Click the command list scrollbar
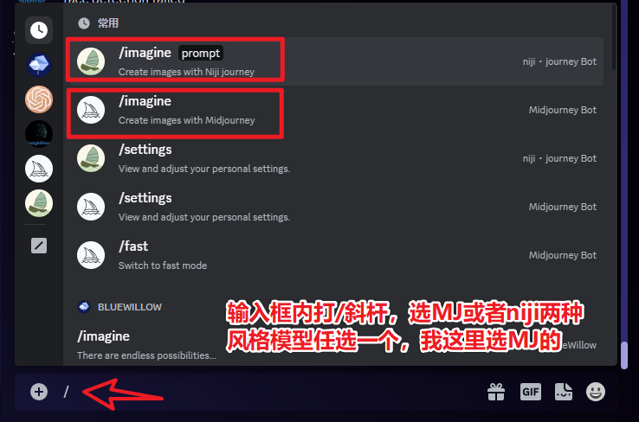 coord(614,38)
